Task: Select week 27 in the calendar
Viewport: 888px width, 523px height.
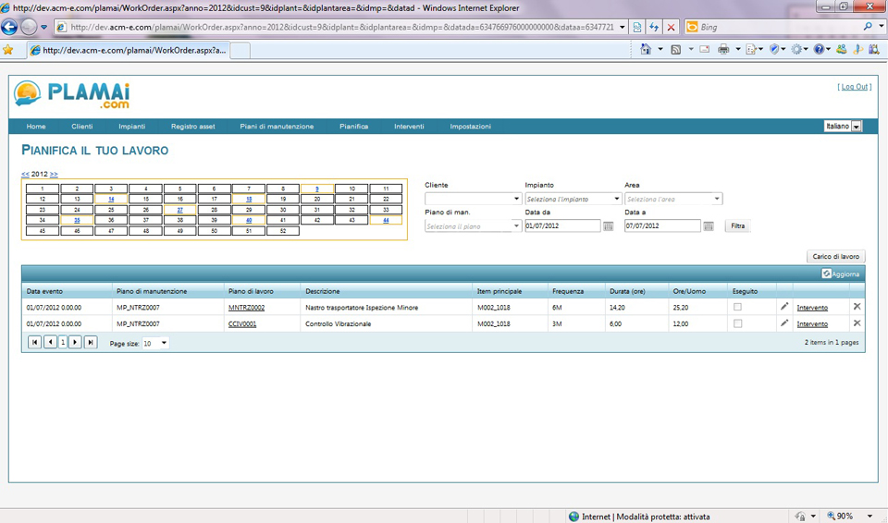Action: [179, 210]
